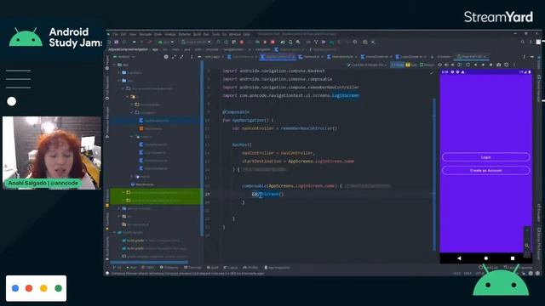Open the Run tool window button

tap(131, 268)
